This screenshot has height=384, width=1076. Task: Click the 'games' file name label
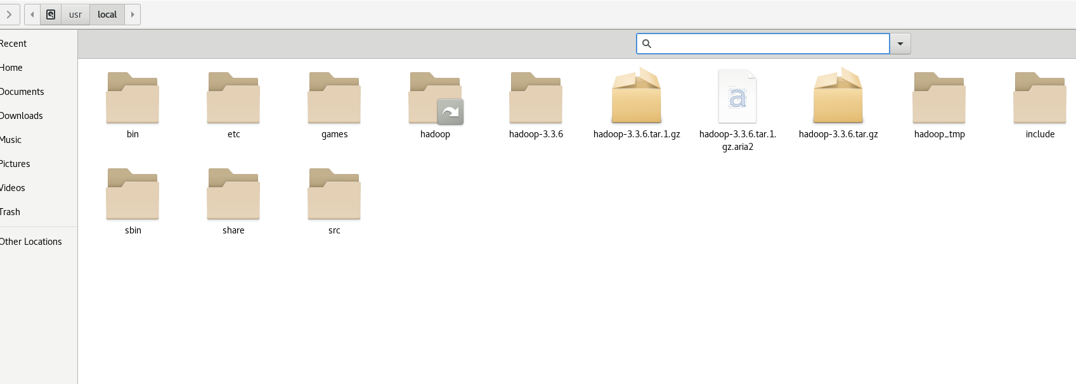pos(334,134)
